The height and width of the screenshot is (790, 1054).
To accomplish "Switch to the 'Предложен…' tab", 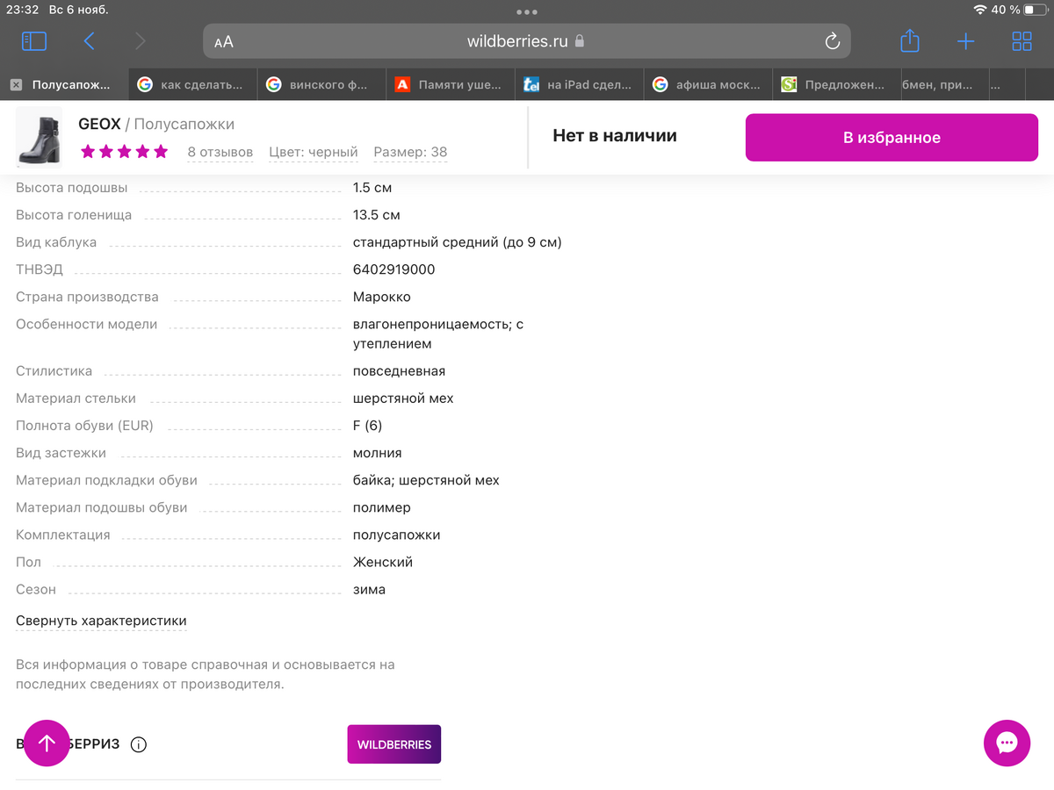I will [837, 85].
